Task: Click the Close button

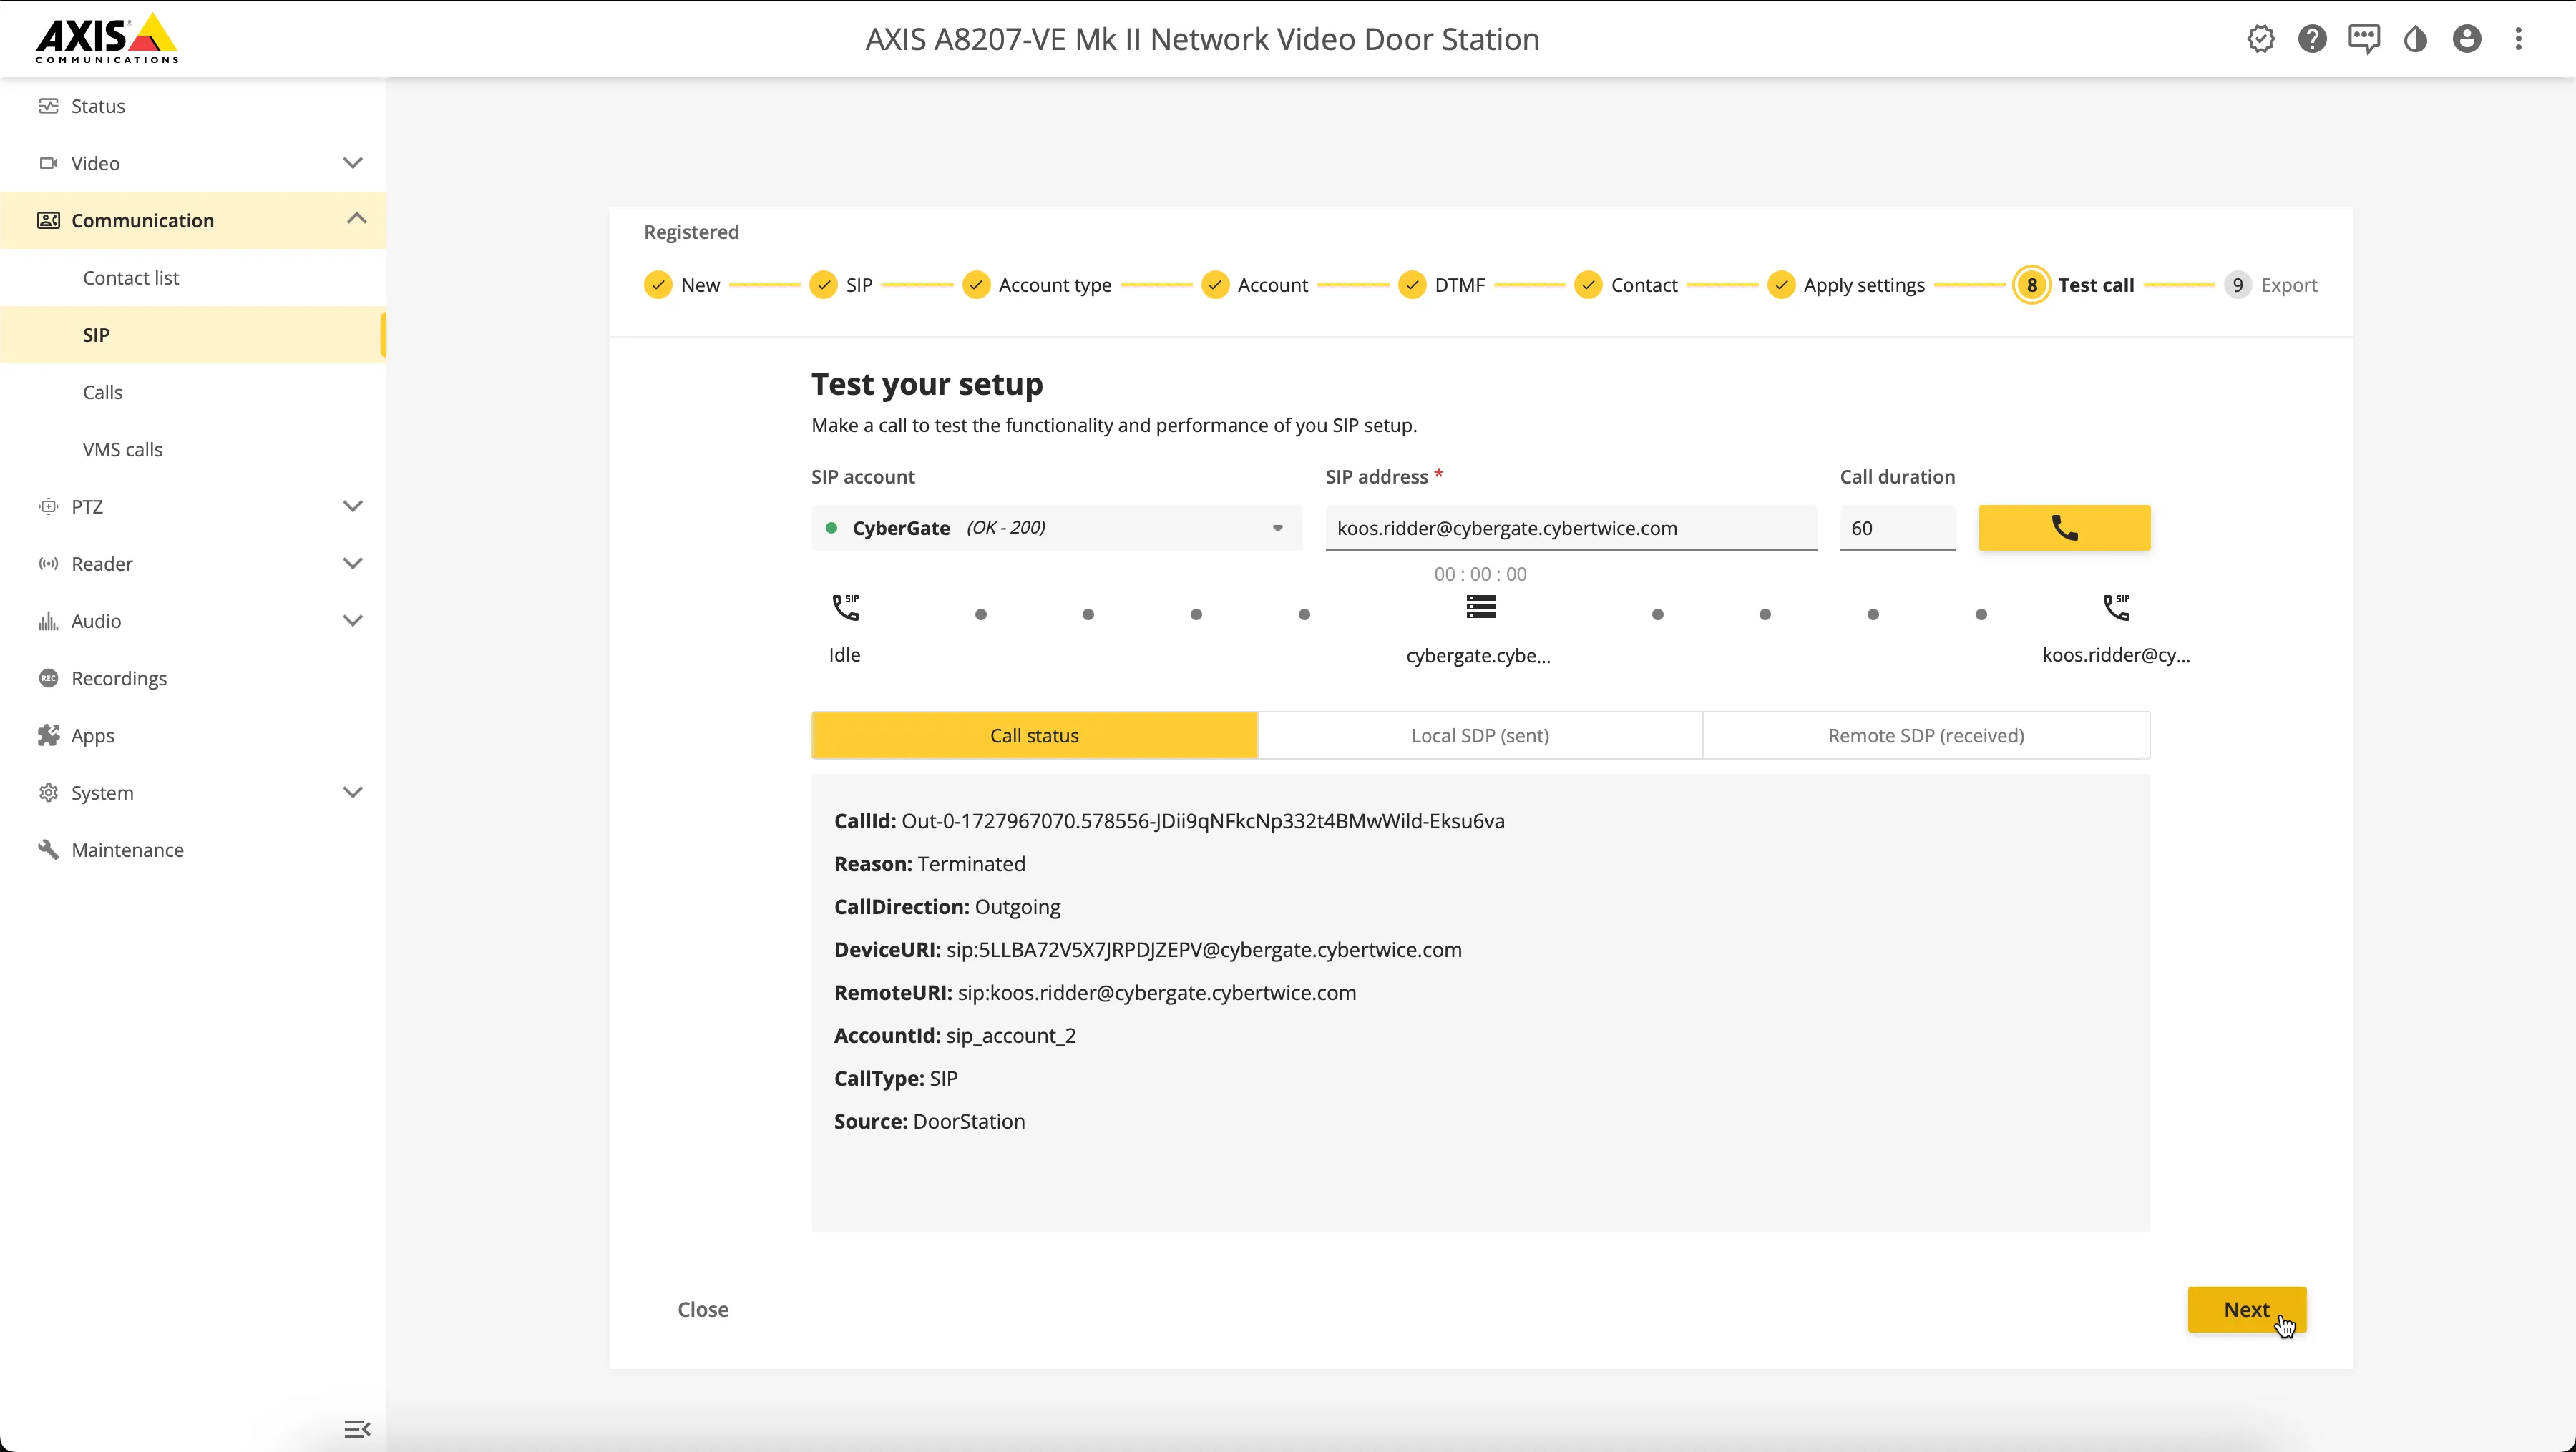Action: [x=703, y=1309]
